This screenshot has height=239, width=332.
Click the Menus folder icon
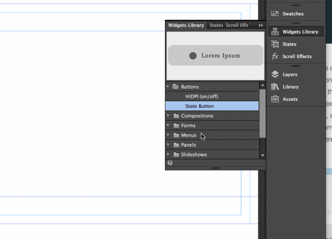tap(176, 136)
